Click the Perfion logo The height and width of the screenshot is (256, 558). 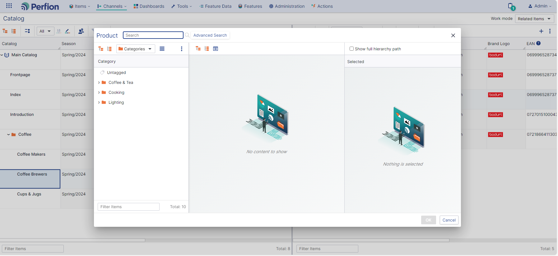click(40, 7)
